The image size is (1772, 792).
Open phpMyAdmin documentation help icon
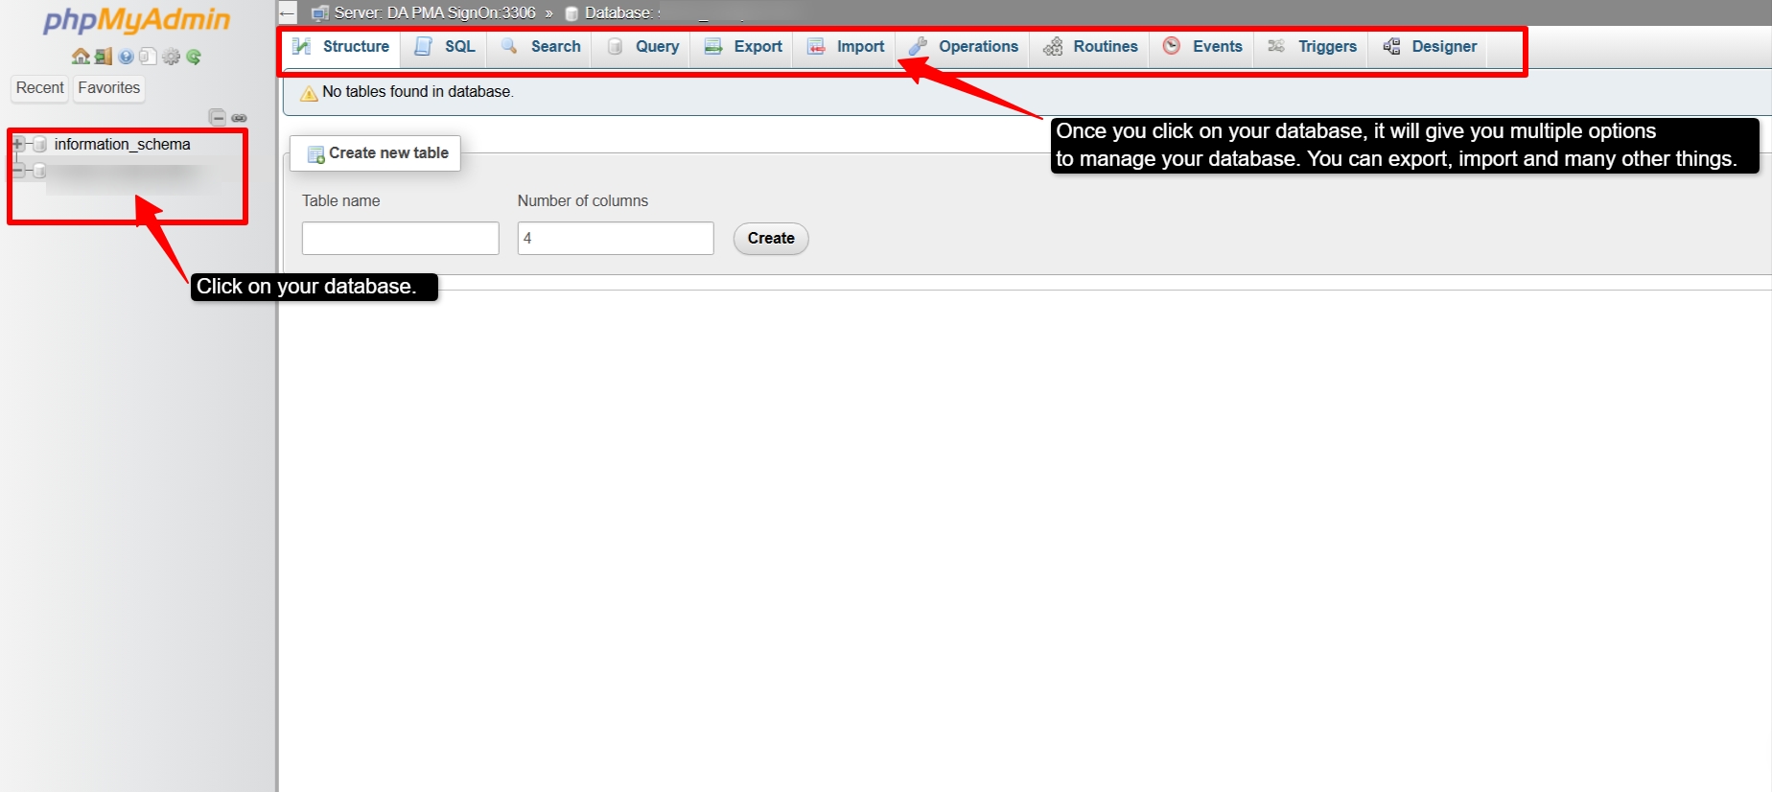tap(126, 57)
